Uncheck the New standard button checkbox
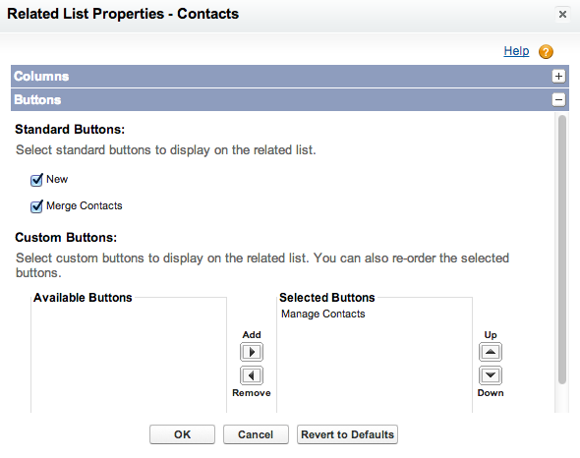580x458 pixels. click(x=36, y=180)
